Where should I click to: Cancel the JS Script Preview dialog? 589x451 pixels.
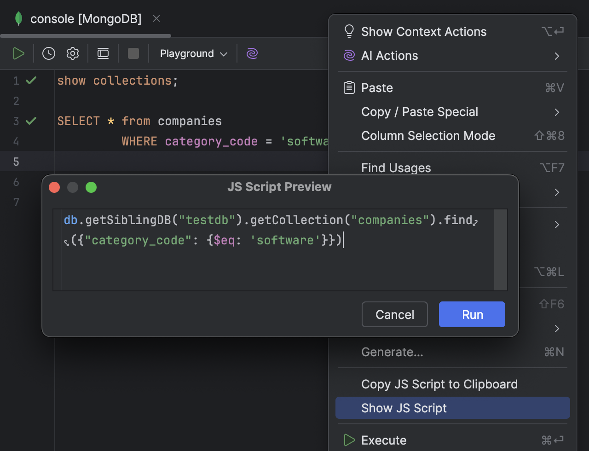pyautogui.click(x=394, y=314)
